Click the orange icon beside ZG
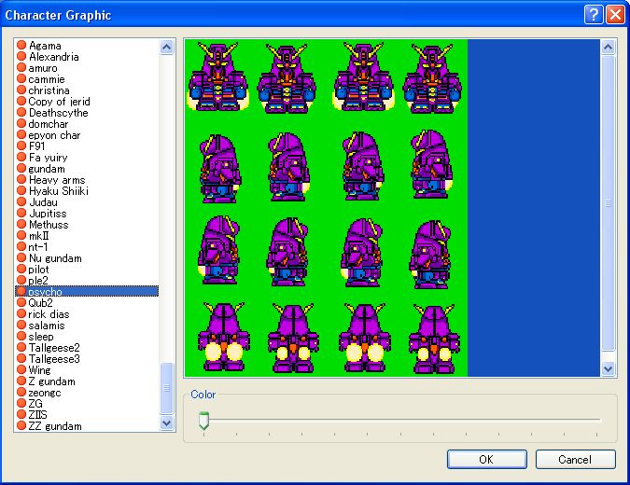630x485 pixels. 21,403
